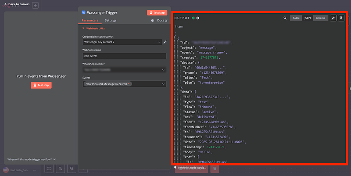Click the search icon in Output panel
351x176 pixels.
tap(285, 18)
